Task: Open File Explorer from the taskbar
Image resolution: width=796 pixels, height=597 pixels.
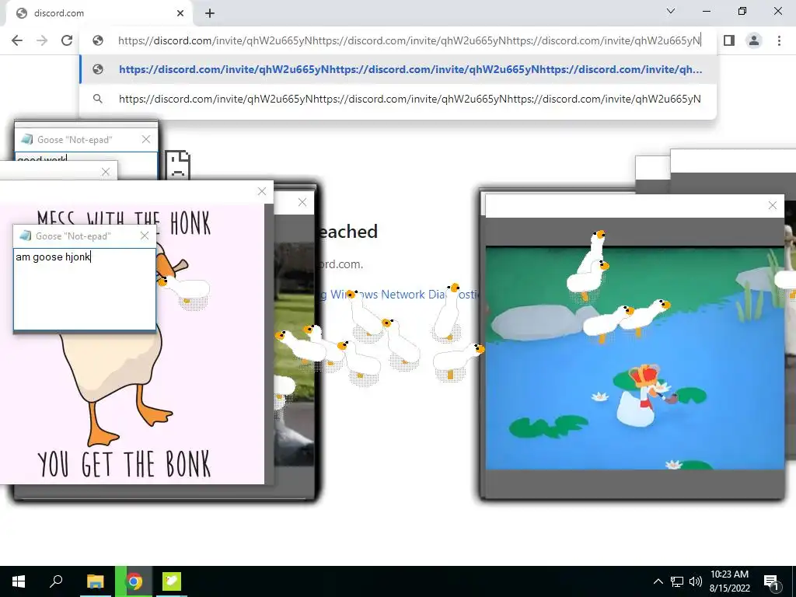Action: click(95, 581)
